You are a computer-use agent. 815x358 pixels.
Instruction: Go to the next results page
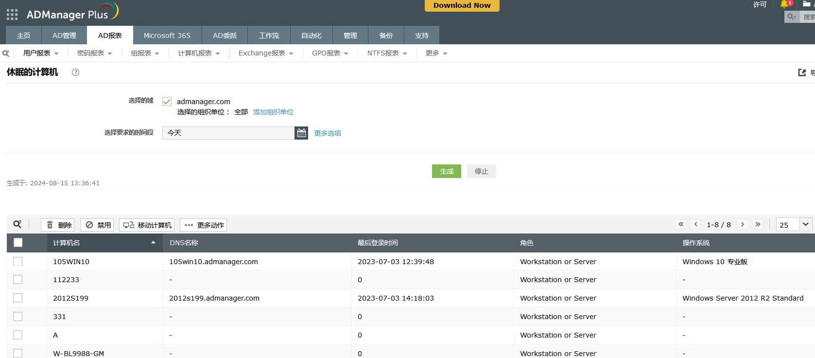(x=743, y=224)
